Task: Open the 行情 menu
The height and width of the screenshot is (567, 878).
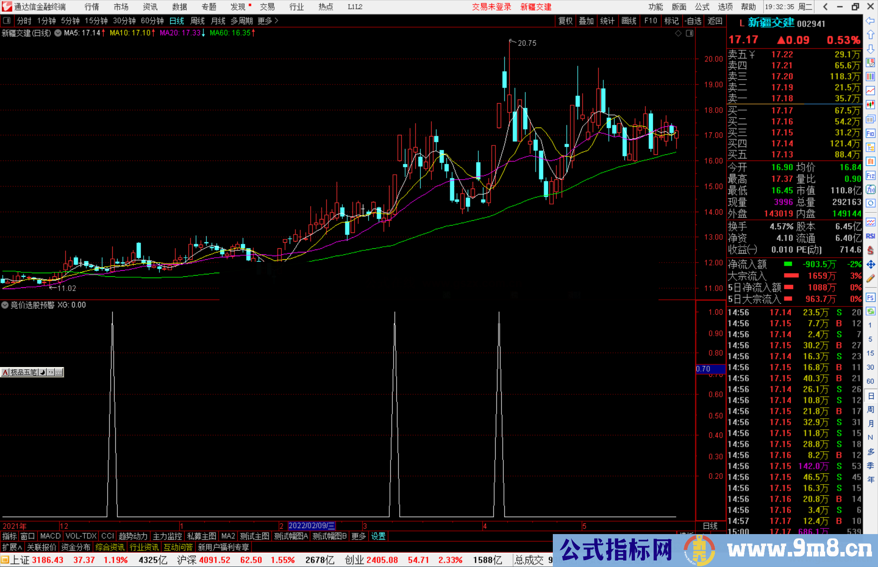Action: (91, 7)
